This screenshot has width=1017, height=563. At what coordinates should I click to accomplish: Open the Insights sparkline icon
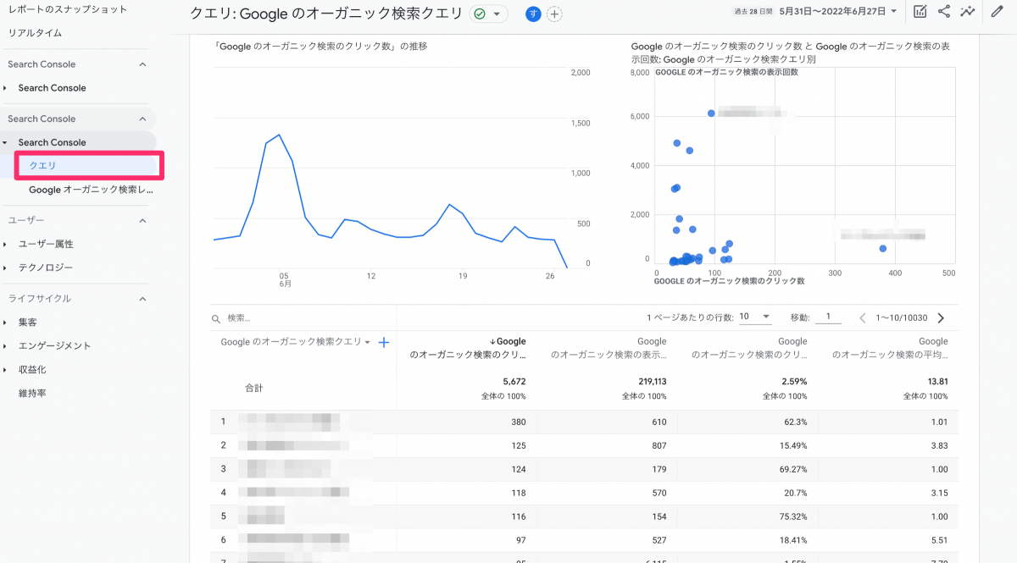[968, 12]
